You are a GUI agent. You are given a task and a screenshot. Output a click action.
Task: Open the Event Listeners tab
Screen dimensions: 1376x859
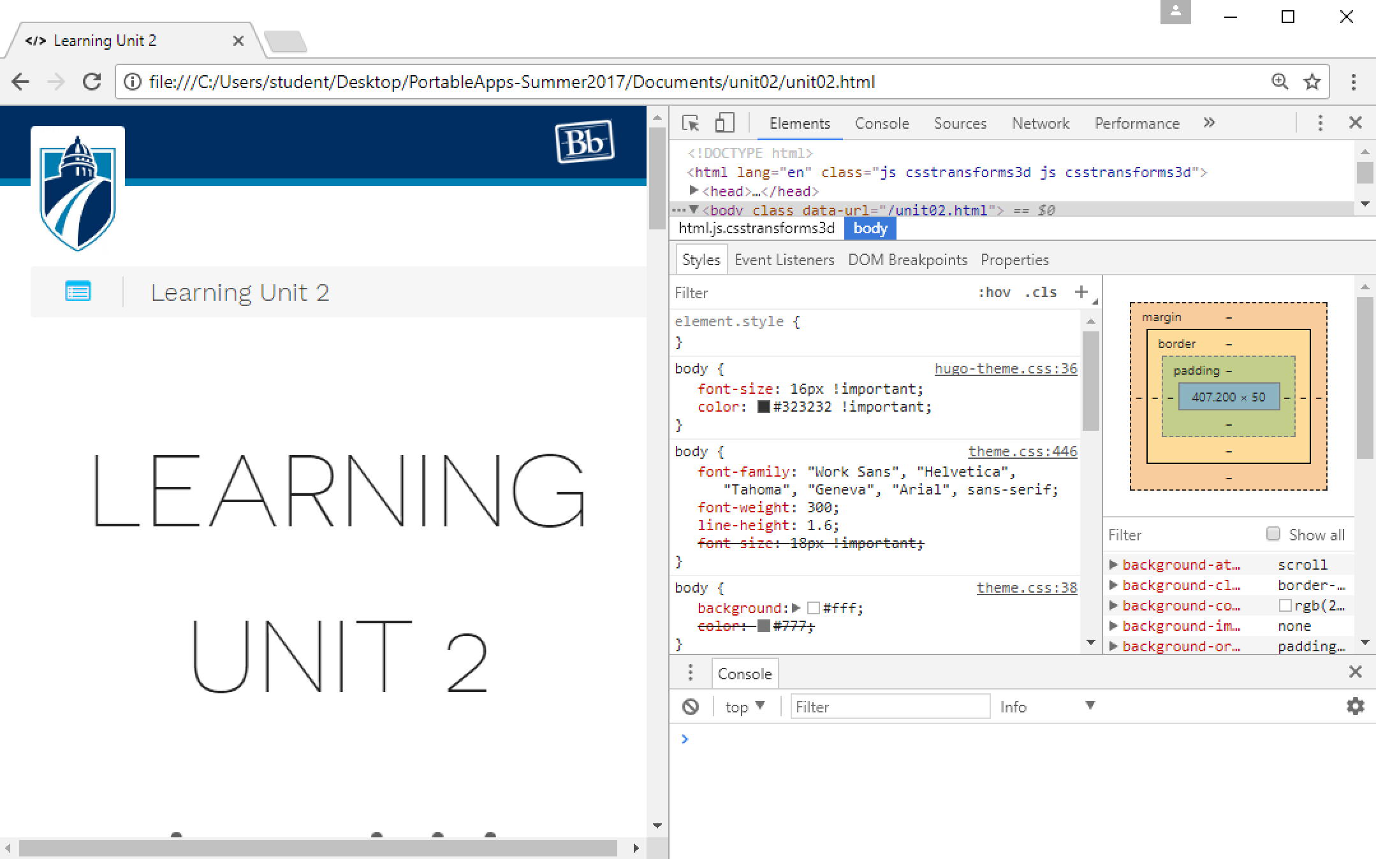click(x=784, y=259)
